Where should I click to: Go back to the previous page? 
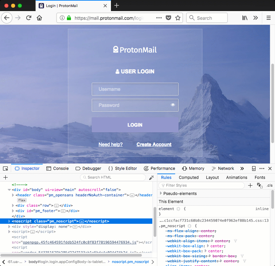7,18
